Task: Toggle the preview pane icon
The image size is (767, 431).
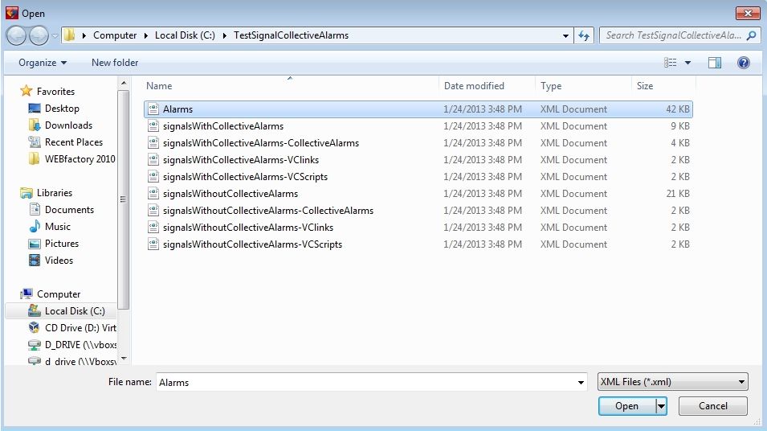Action: 715,63
